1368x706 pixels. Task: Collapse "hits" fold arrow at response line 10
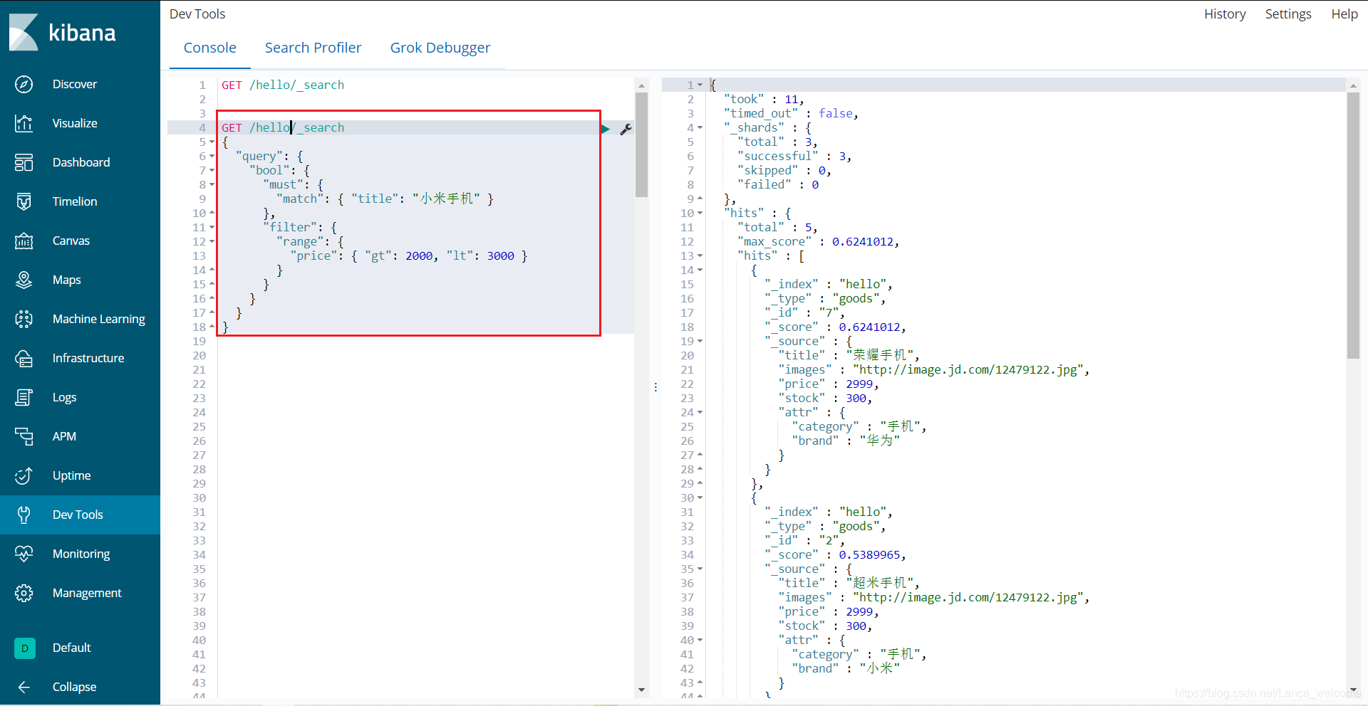click(x=700, y=213)
